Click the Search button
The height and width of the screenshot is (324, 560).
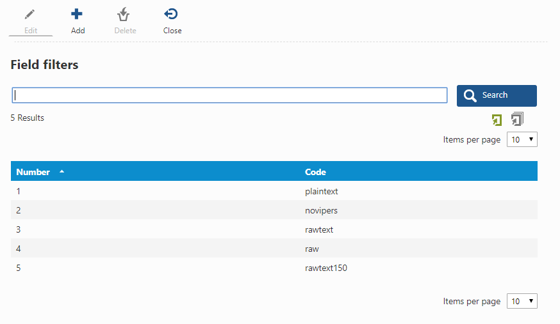coord(497,95)
